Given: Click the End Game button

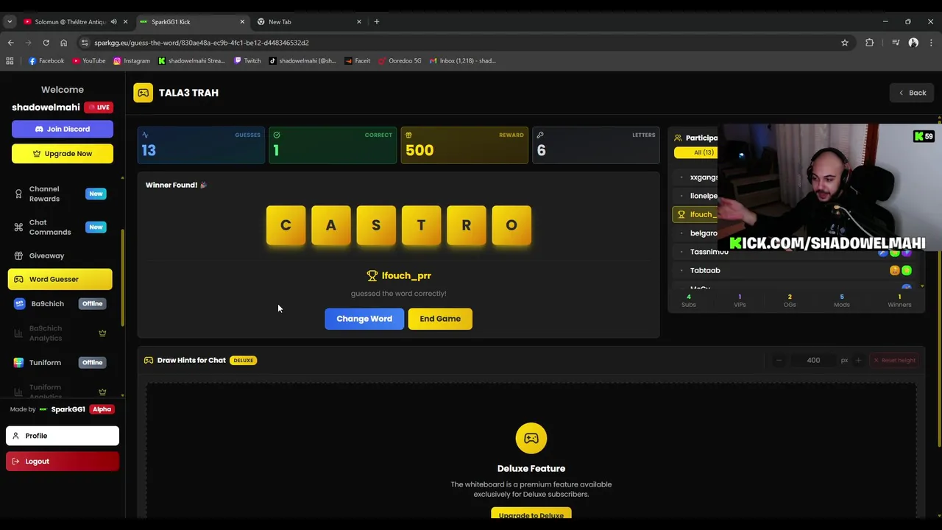Looking at the screenshot, I should pos(440,319).
